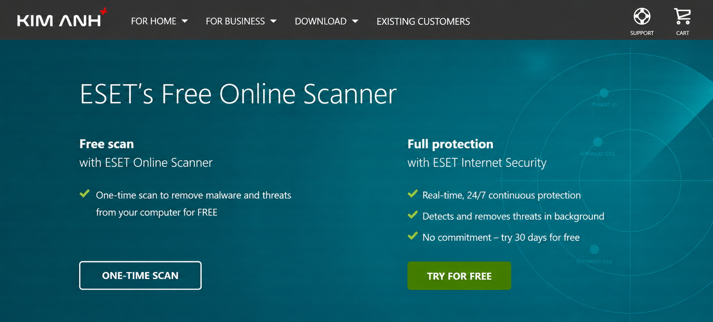Go to EXISTING CUSTOMERS
Viewport: 713px width, 322px height.
pos(423,21)
